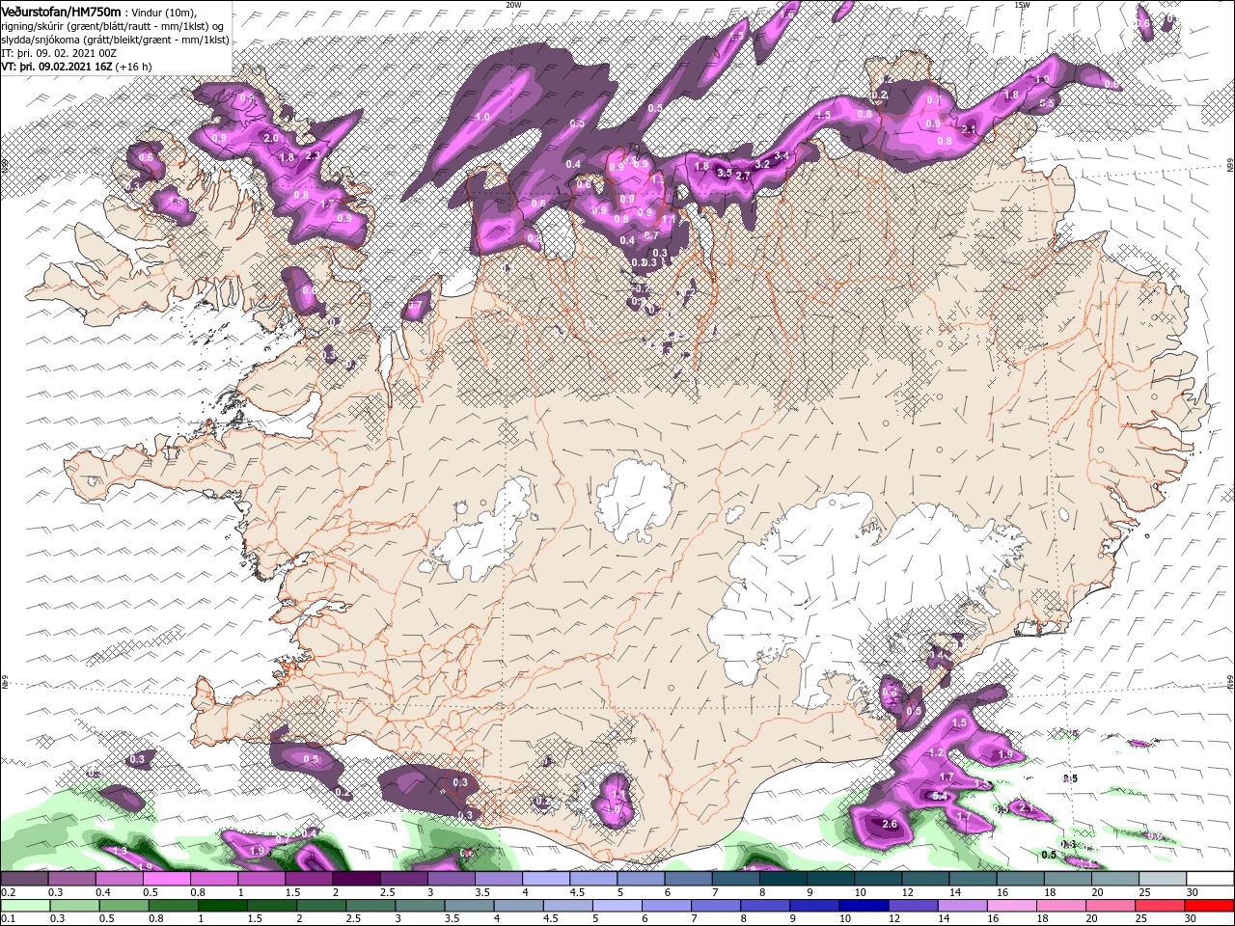Select the 'rigning/skúrir' legend description line
This screenshot has width=1235, height=926.
[x=112, y=25]
